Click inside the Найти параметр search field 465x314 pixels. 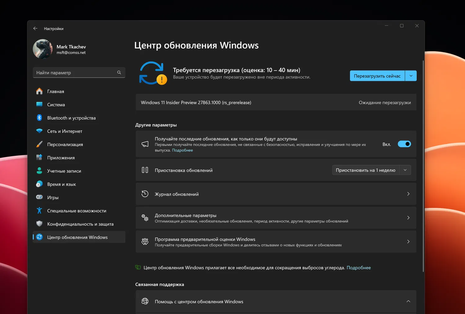tap(74, 72)
